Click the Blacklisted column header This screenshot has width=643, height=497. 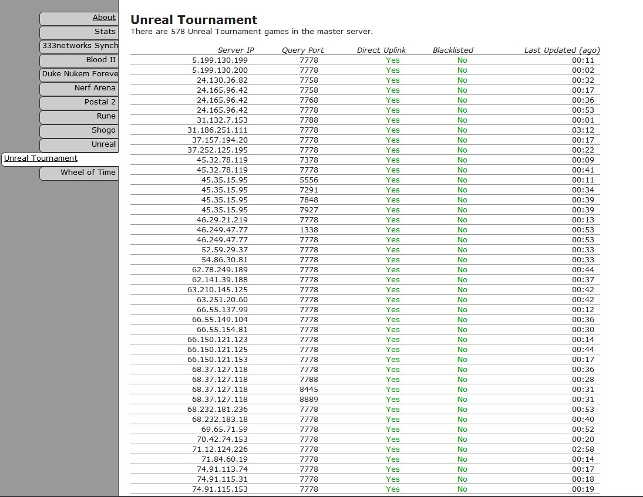pos(453,50)
